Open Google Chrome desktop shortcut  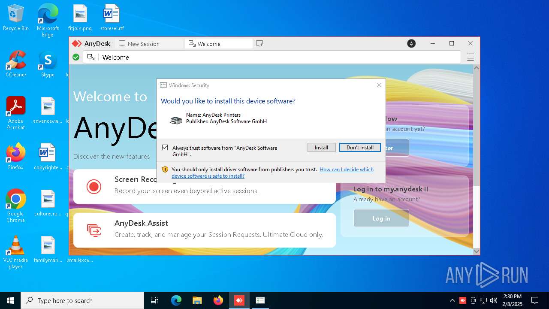coord(16,206)
